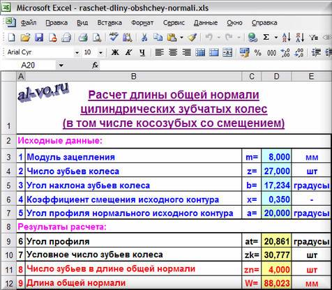The image size is (332, 290).
Task: Apply thousands separator 000 icon
Action: [271, 53]
